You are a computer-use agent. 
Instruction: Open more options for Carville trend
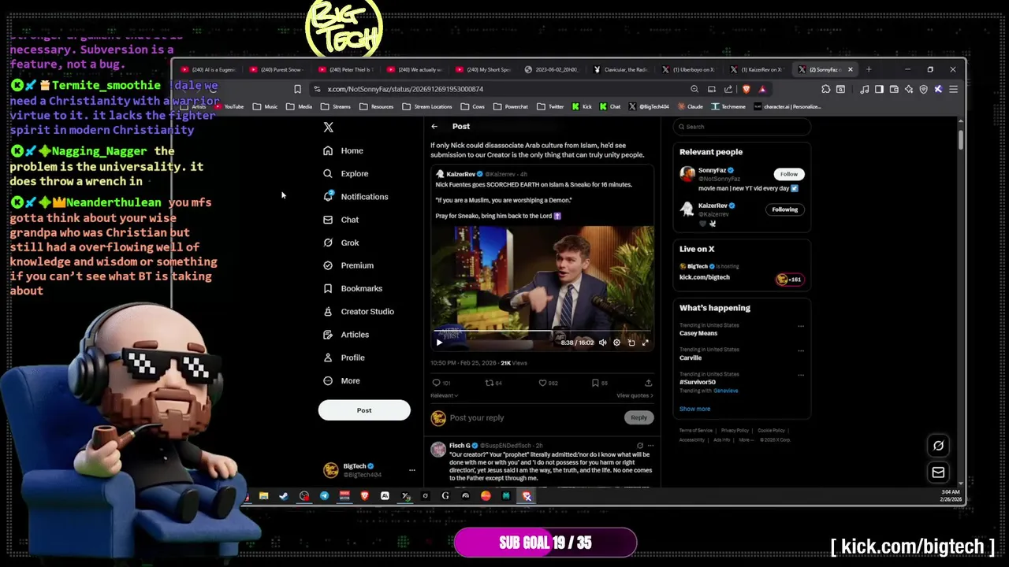click(x=801, y=350)
